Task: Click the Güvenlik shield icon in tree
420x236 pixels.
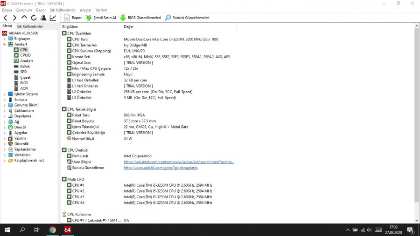Action: [10, 144]
